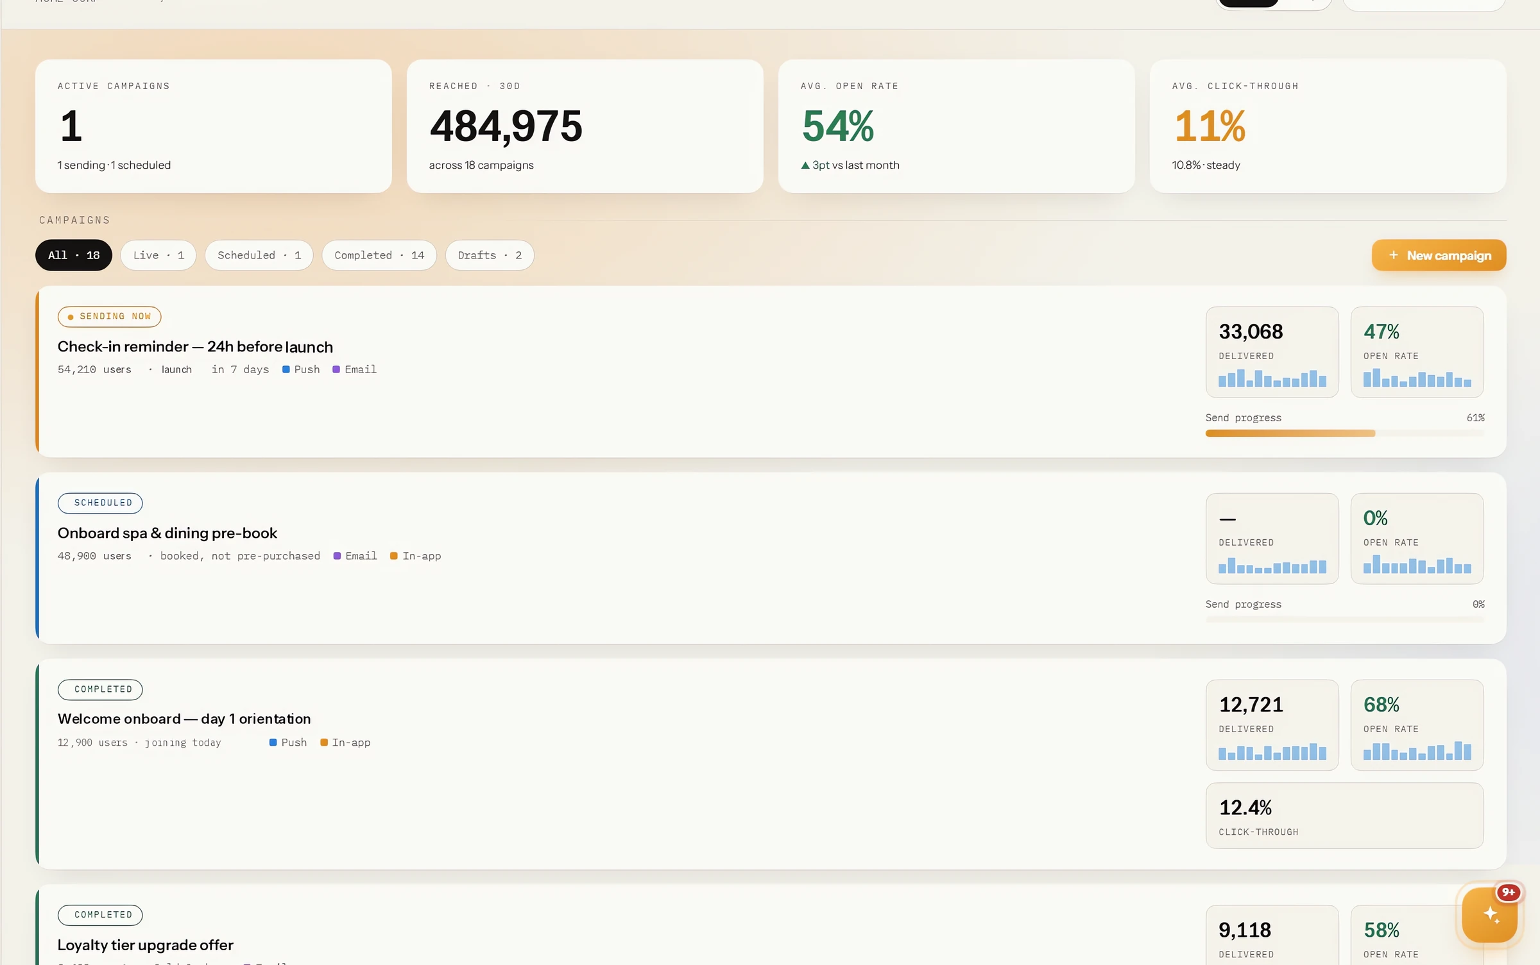Click the Loyalty tier COMPLETED badge
Screen dimensions: 1540x965
click(x=100, y=915)
